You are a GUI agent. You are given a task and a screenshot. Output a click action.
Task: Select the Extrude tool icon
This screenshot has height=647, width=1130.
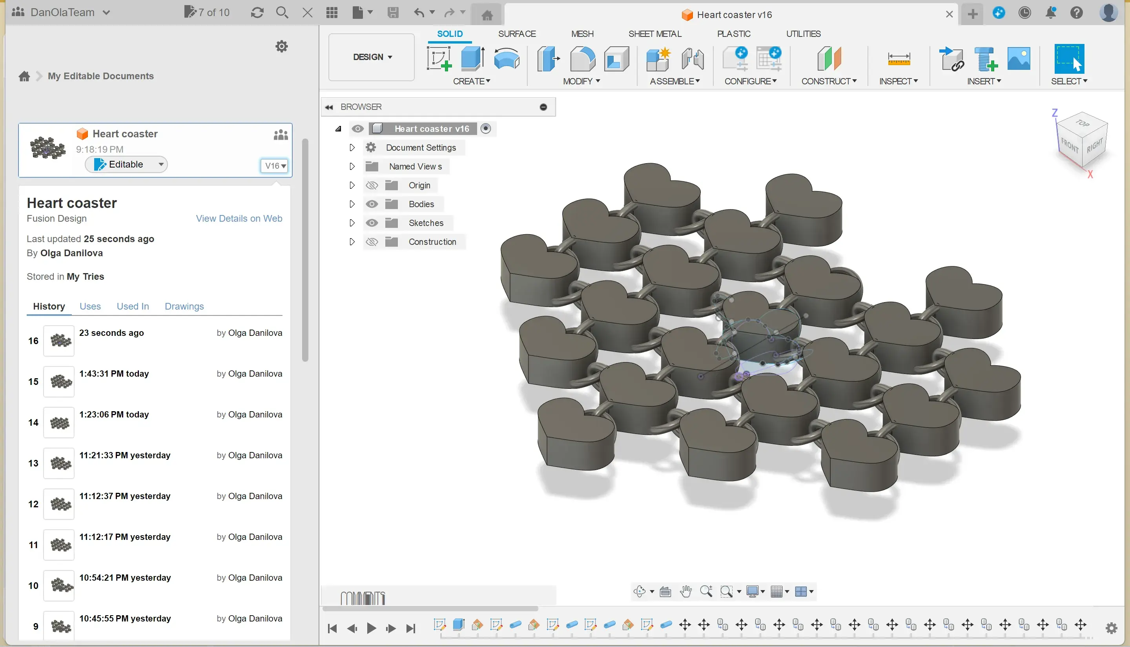click(472, 58)
